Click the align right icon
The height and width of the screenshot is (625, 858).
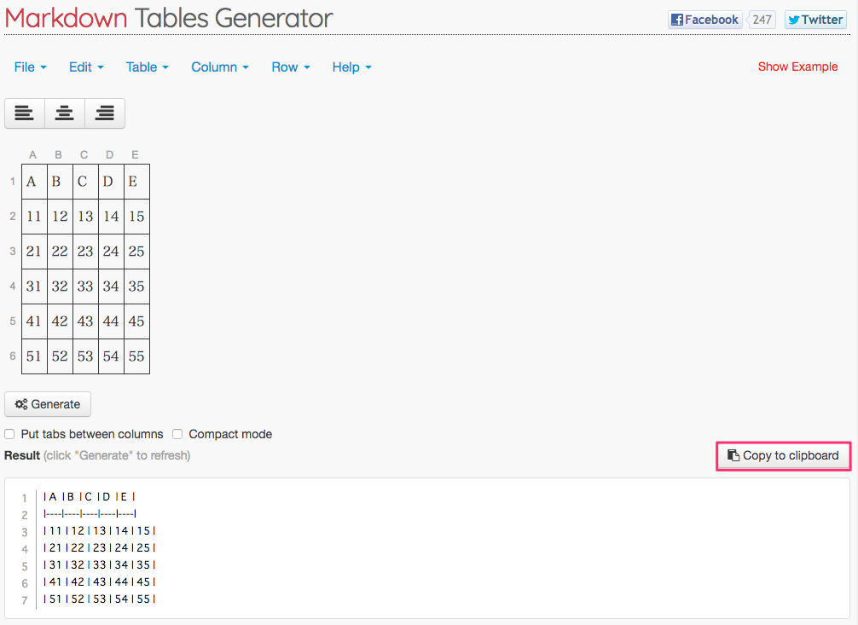(105, 113)
